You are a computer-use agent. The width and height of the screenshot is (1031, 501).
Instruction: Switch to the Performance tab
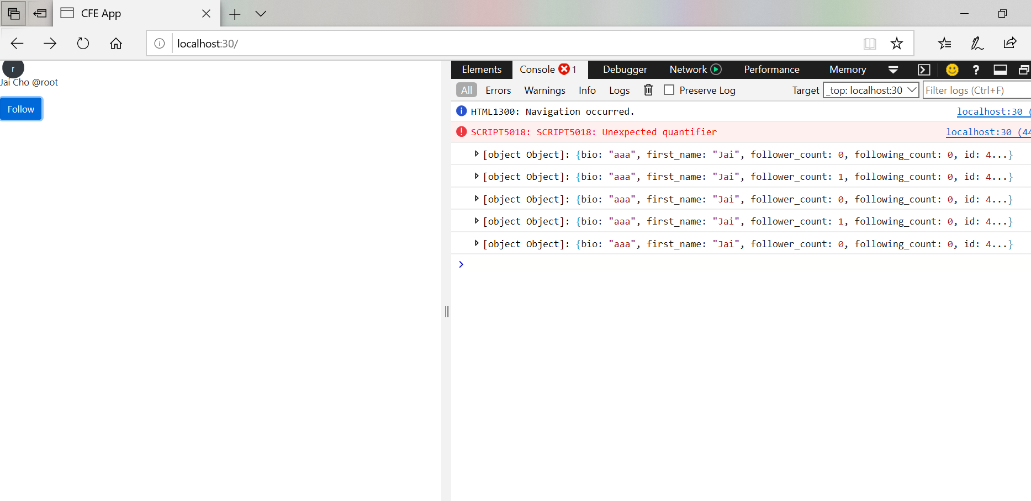(771, 70)
